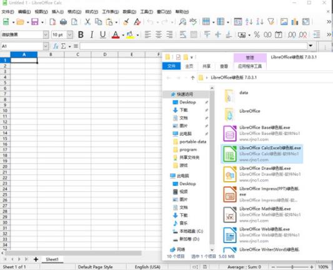Expand the Standard toolbar overflow chevron

[329, 22]
